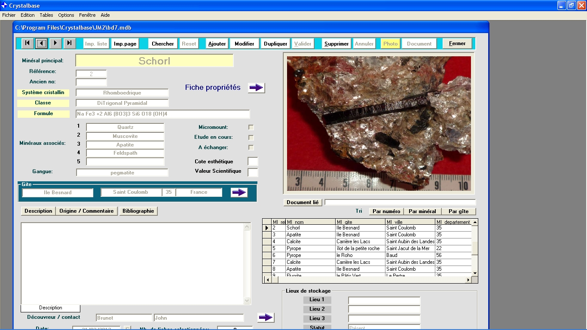Click the Cote esthétique value box
Screen dimensions: 587x330
pyautogui.click(x=253, y=162)
